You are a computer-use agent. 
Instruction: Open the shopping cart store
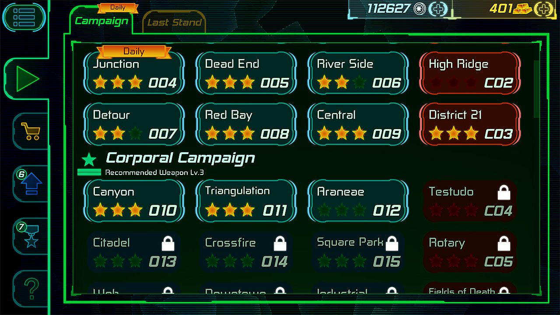coord(31,131)
